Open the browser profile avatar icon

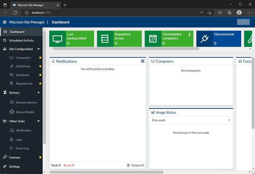(x=239, y=12)
